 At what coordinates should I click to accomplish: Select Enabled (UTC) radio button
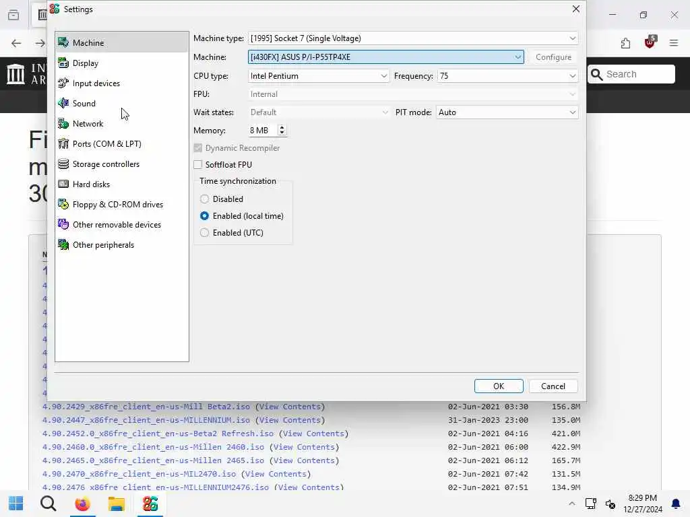(x=204, y=232)
